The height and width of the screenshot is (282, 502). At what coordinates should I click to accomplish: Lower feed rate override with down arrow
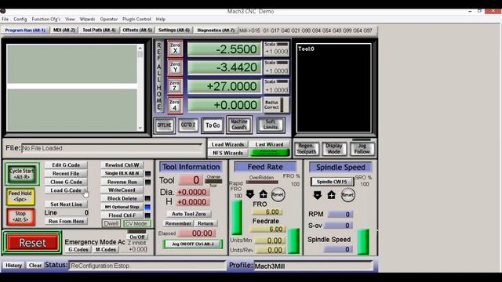pos(250,193)
